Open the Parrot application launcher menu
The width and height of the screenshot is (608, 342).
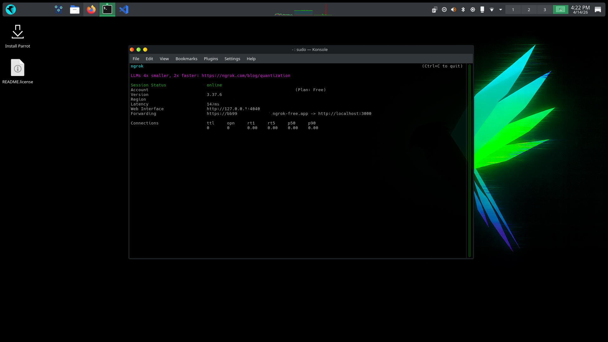click(x=11, y=9)
